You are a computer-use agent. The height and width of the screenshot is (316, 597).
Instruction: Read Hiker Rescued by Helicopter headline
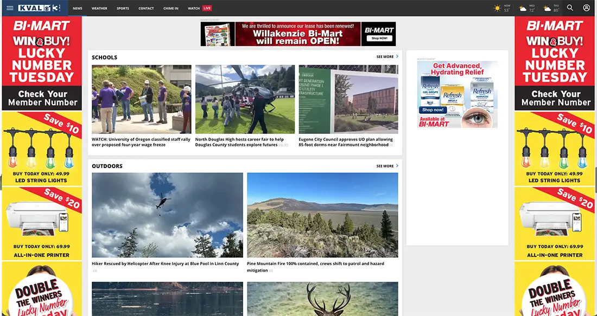tap(165, 263)
